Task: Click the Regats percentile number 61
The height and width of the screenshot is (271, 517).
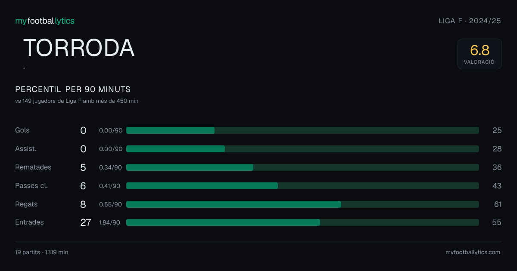Action: (498, 204)
